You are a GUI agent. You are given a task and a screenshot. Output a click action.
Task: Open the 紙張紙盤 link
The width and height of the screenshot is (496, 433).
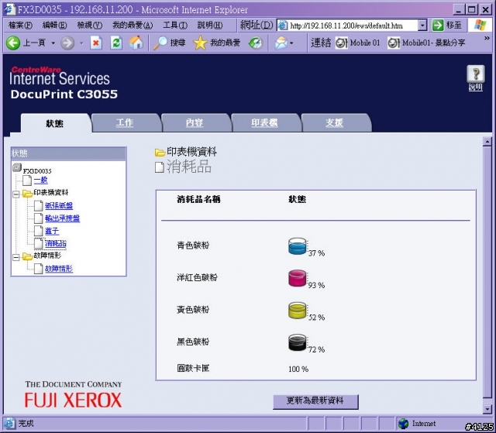59,205
